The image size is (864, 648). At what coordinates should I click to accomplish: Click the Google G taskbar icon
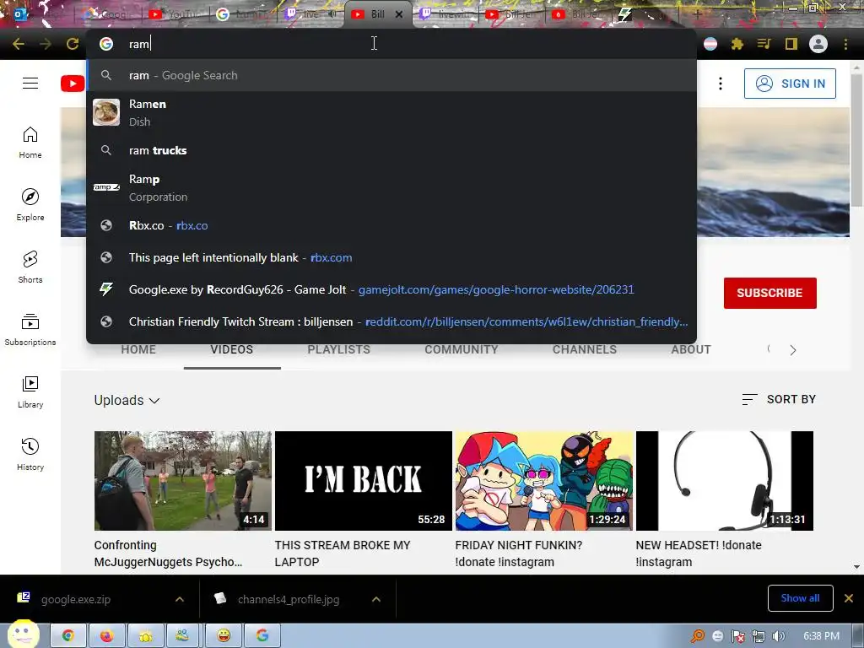point(262,636)
